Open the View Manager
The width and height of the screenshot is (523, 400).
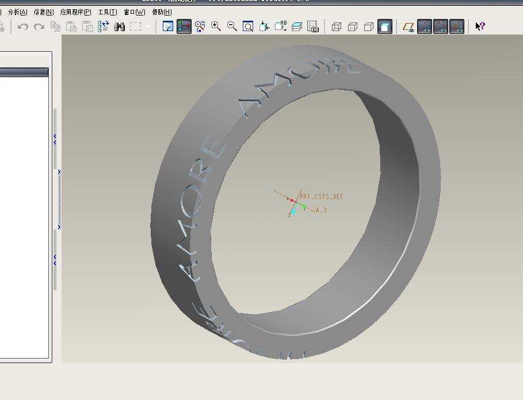[312, 26]
